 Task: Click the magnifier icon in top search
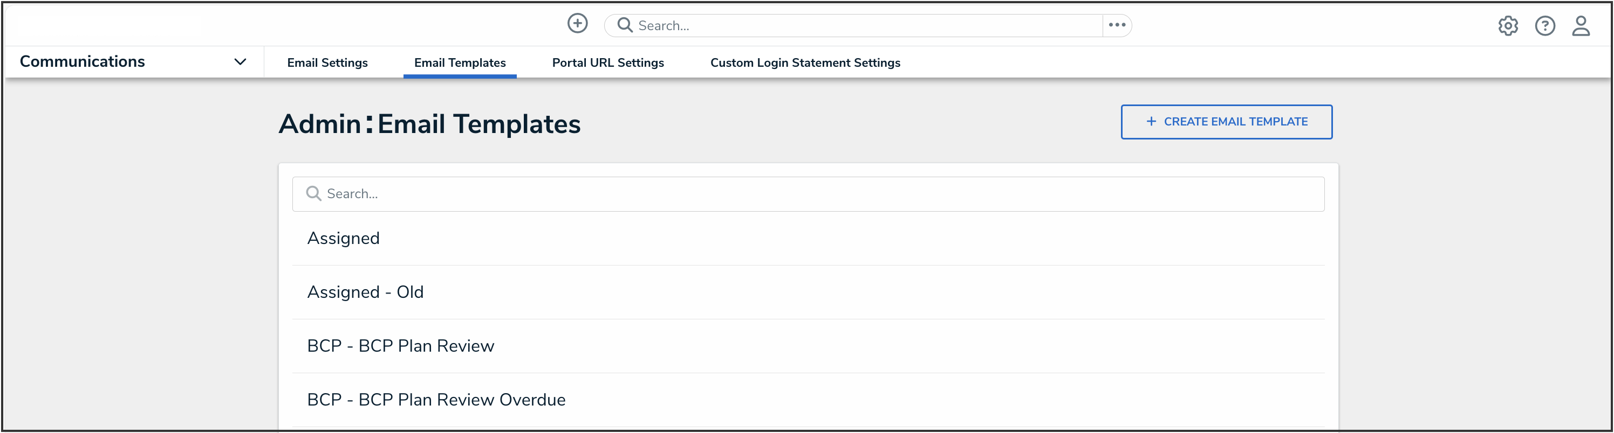(624, 25)
